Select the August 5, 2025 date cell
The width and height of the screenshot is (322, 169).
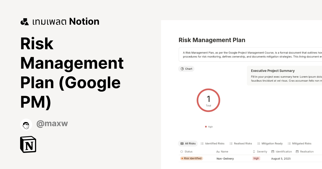coord(281,159)
